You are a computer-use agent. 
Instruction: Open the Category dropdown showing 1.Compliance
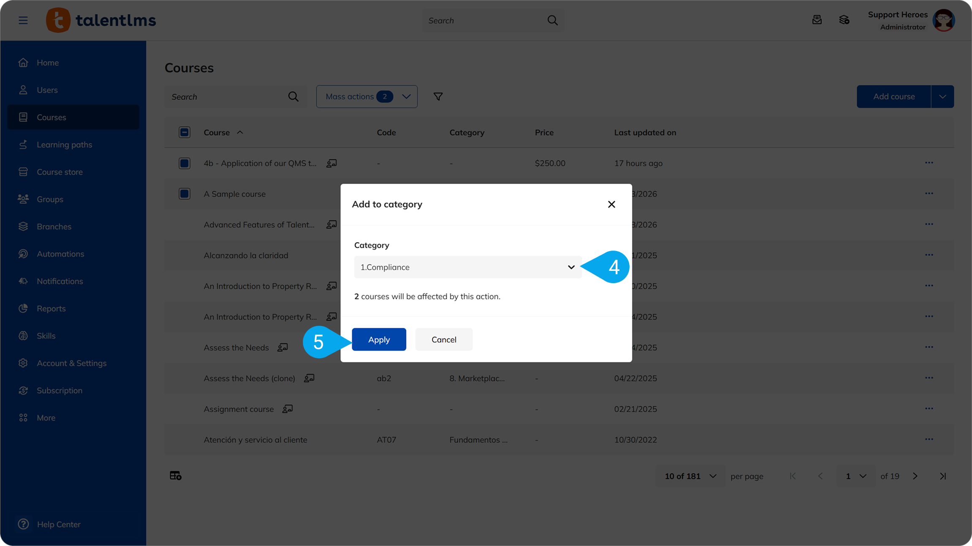pos(467,267)
